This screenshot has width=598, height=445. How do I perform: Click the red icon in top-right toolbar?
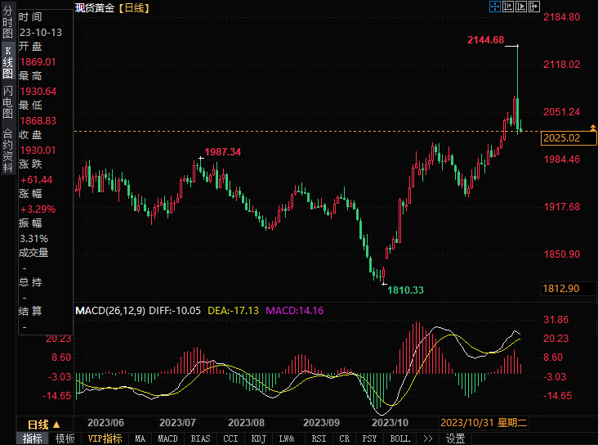533,7
